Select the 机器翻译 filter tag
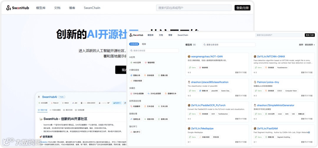 click(135, 106)
